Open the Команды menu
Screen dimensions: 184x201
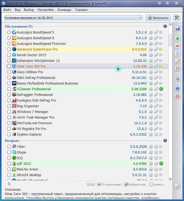pyautogui.click(x=64, y=10)
